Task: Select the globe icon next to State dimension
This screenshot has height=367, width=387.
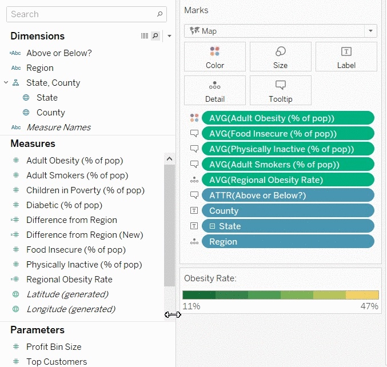Action: [26, 98]
